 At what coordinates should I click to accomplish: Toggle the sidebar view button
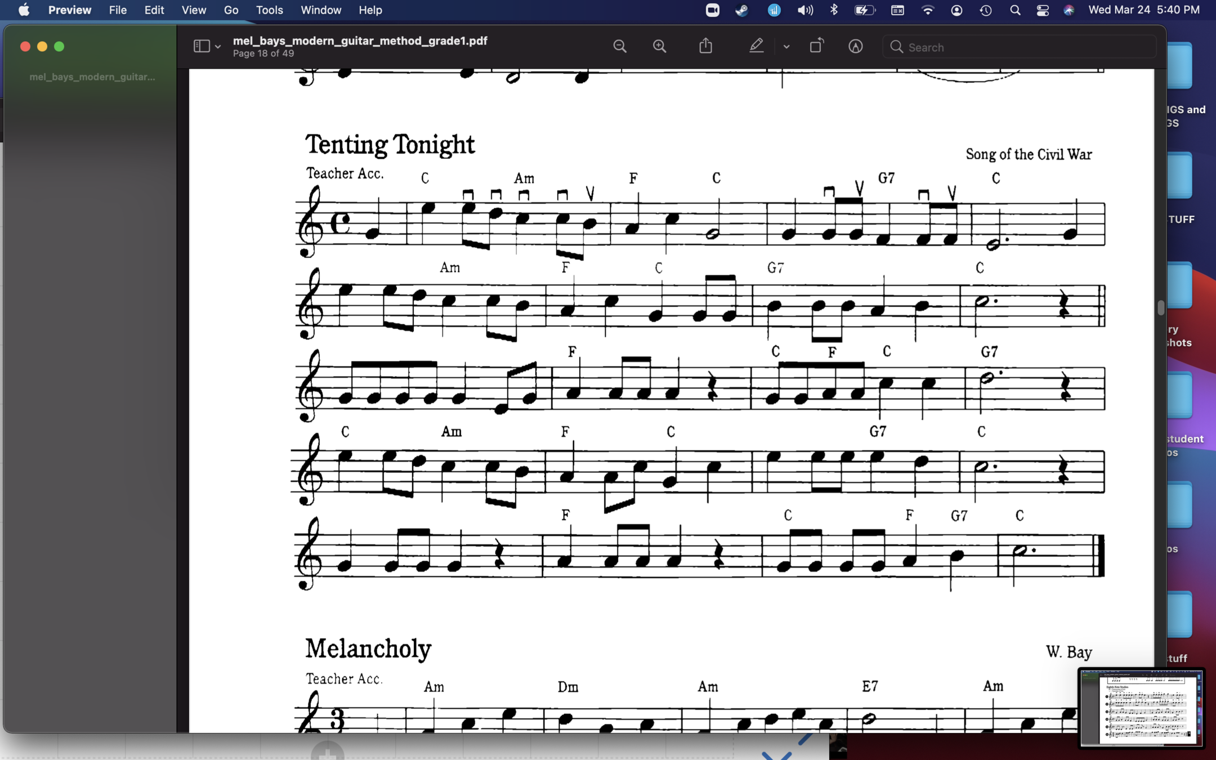tap(201, 46)
